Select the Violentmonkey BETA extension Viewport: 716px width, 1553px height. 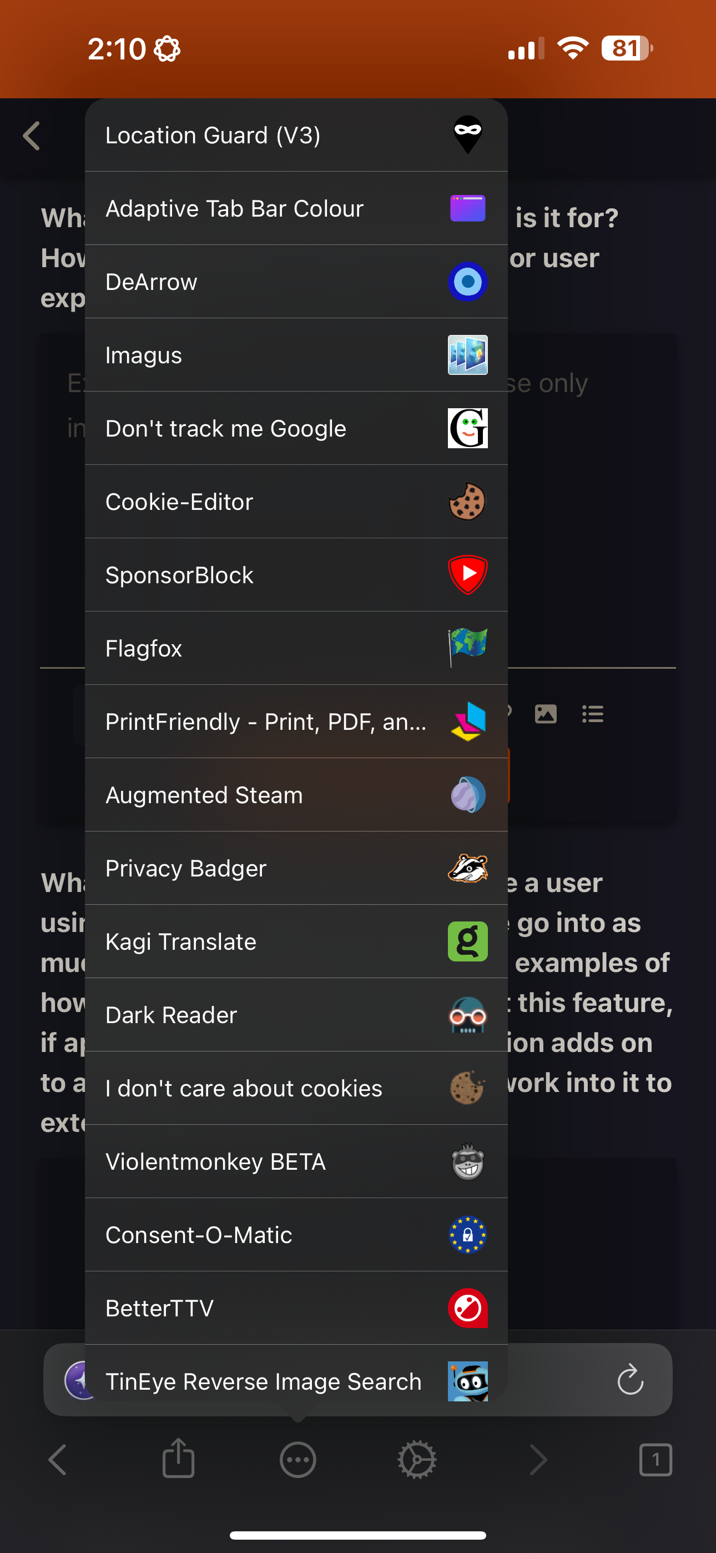coord(295,1161)
